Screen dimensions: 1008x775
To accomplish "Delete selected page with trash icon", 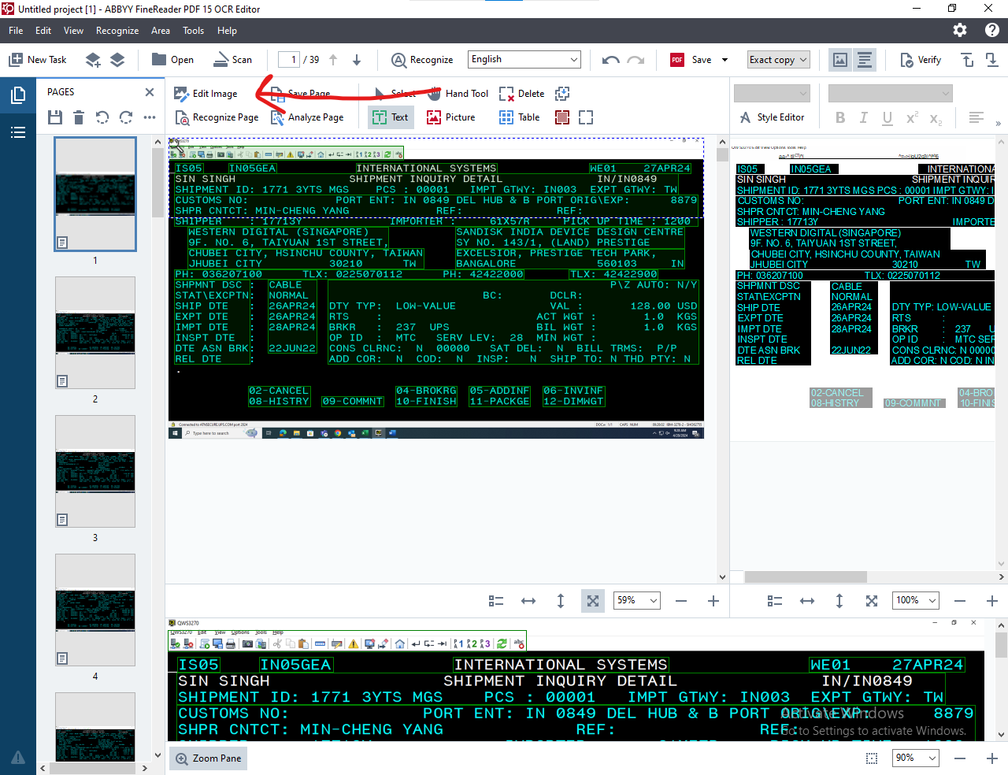I will [79, 117].
